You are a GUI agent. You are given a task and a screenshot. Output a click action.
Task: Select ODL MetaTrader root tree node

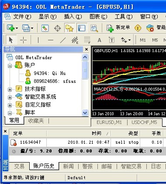pyautogui.click(x=34, y=57)
